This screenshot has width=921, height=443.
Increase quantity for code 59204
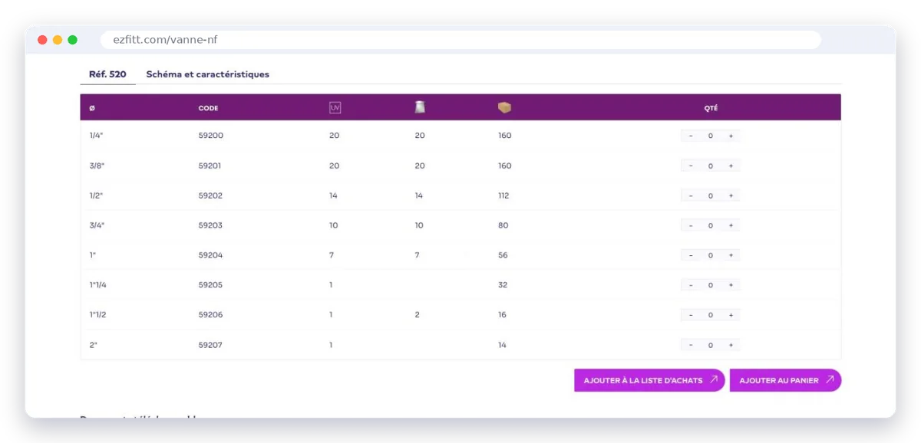click(731, 255)
